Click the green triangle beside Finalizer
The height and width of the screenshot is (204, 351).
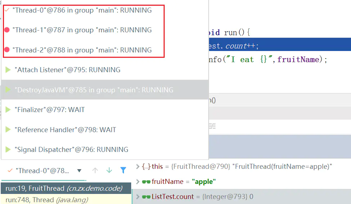tap(8, 110)
